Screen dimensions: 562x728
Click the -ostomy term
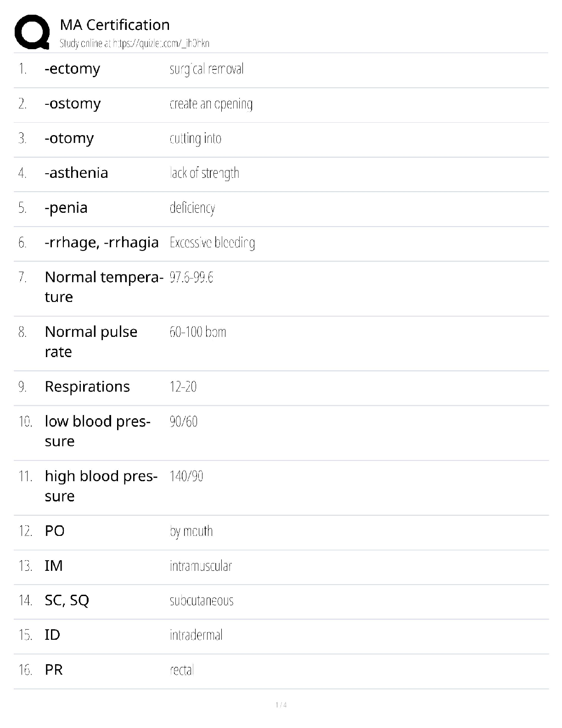(x=73, y=104)
